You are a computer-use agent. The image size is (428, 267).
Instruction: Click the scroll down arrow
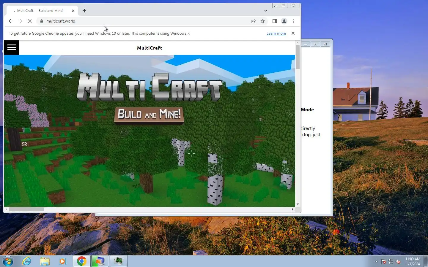click(298, 204)
